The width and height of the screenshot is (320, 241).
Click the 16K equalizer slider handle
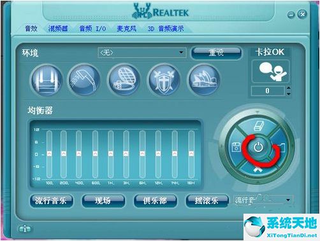pos(191,153)
